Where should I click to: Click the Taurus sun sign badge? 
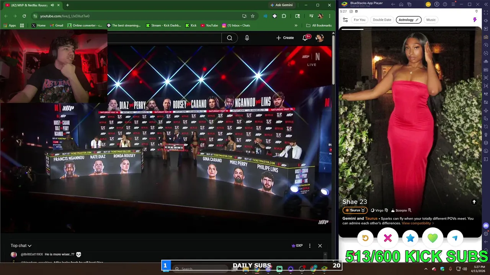[355, 210]
